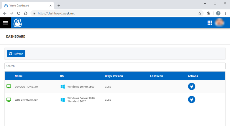
Task: Focus the Search input field
Action: [x=115, y=66]
